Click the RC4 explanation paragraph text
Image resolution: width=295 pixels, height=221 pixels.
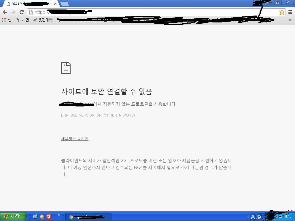click(146, 167)
